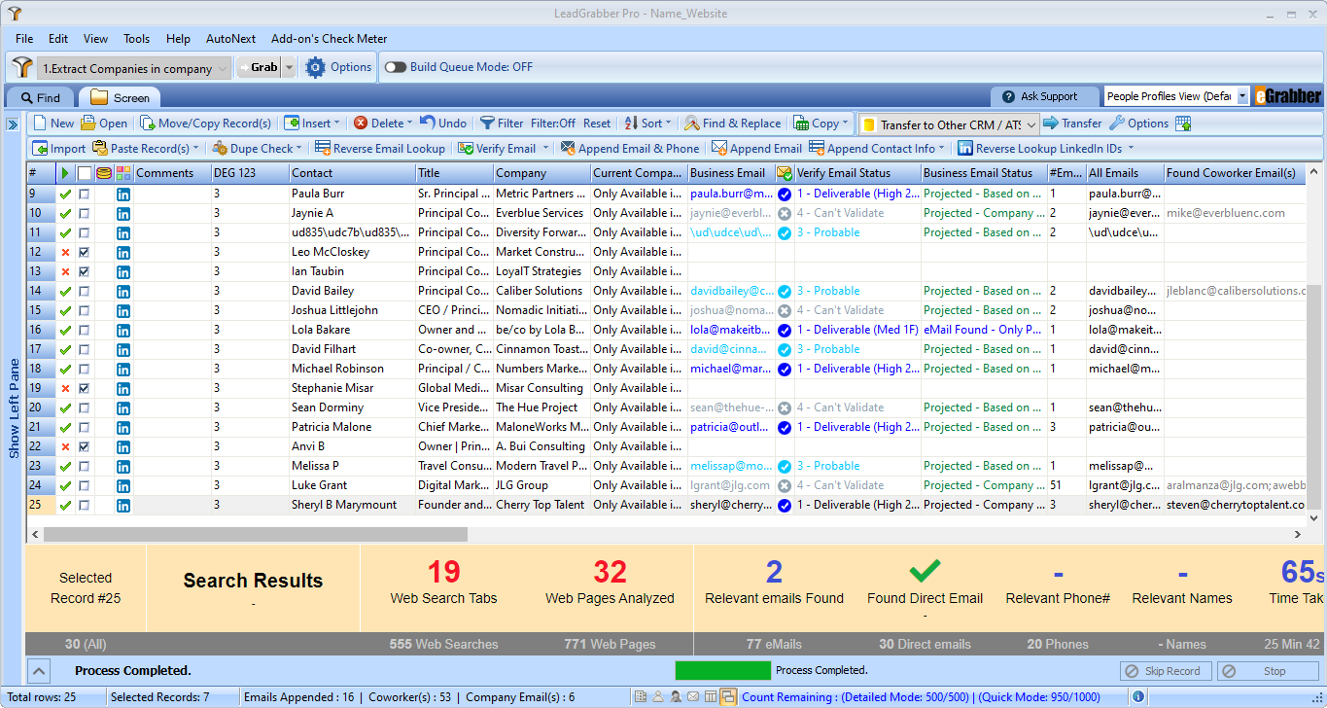The image size is (1327, 708).
Task: Expand the Insert dropdown
Action: [336, 124]
